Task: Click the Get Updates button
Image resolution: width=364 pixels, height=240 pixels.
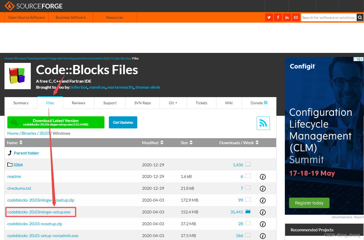Action: tap(123, 122)
